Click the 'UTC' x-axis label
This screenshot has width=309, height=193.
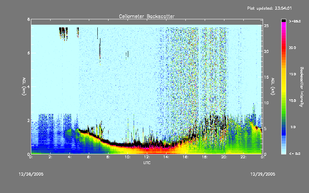(x=147, y=163)
